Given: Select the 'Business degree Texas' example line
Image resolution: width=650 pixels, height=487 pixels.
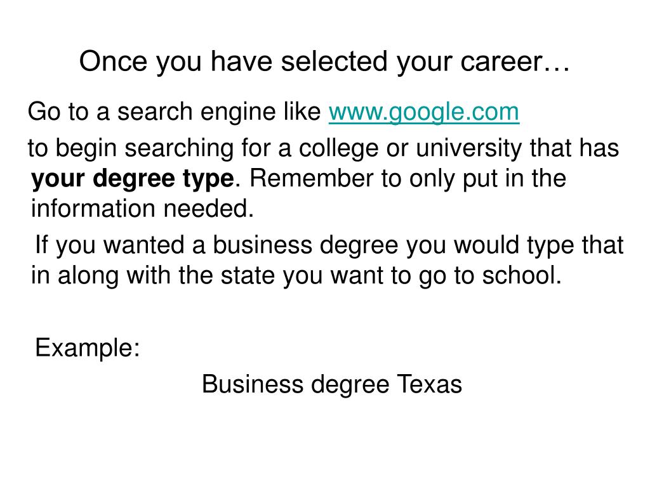Looking at the screenshot, I should click(331, 385).
